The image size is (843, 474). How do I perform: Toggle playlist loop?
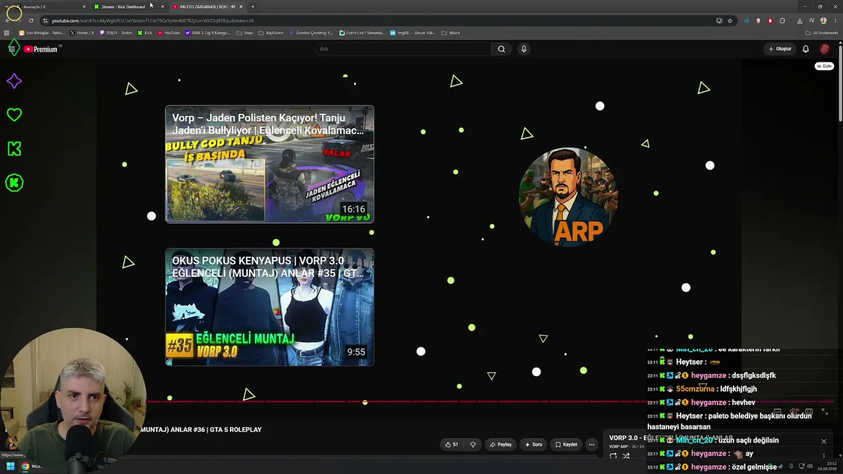pyautogui.click(x=613, y=456)
